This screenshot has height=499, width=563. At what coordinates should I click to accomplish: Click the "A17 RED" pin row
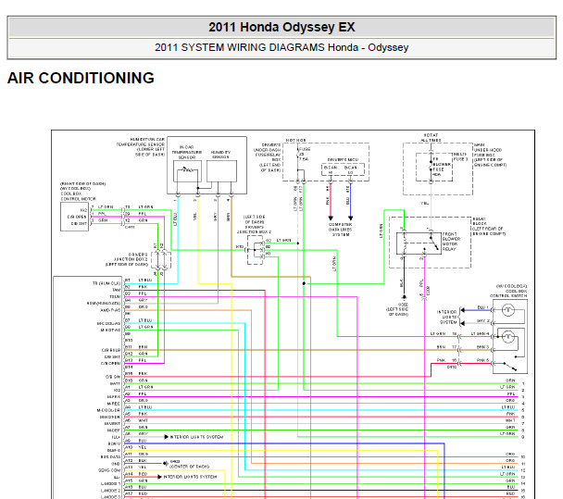coord(136,494)
